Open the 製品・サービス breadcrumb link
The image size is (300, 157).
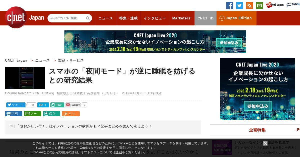click(71, 60)
